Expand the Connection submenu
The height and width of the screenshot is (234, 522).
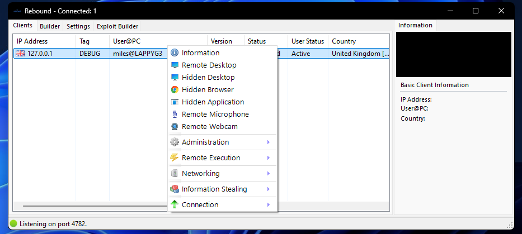tap(269, 205)
